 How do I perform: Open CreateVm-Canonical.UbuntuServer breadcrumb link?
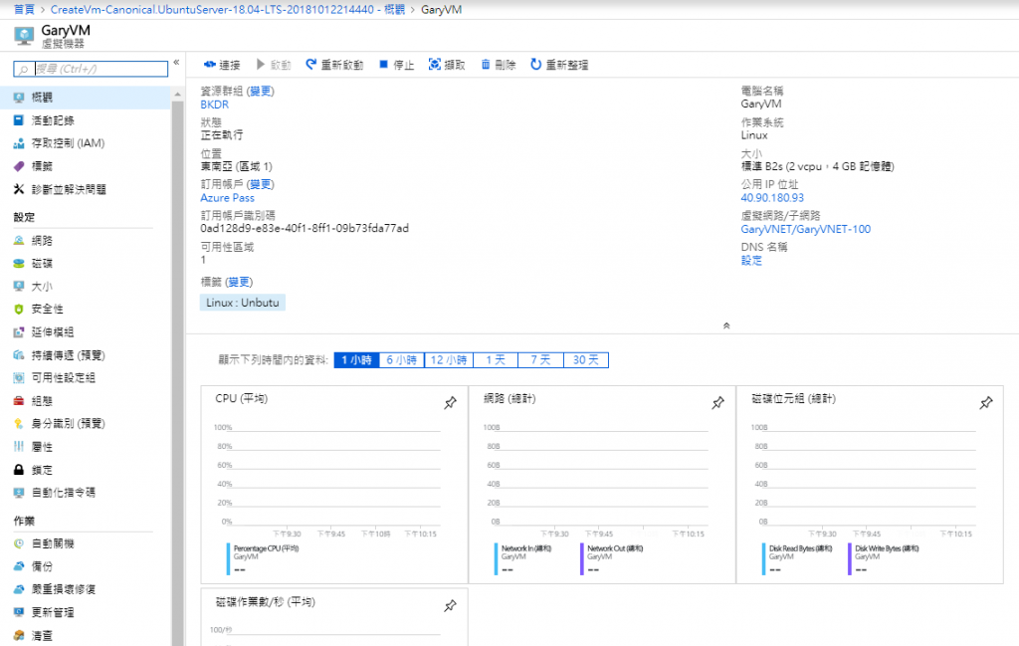[228, 9]
